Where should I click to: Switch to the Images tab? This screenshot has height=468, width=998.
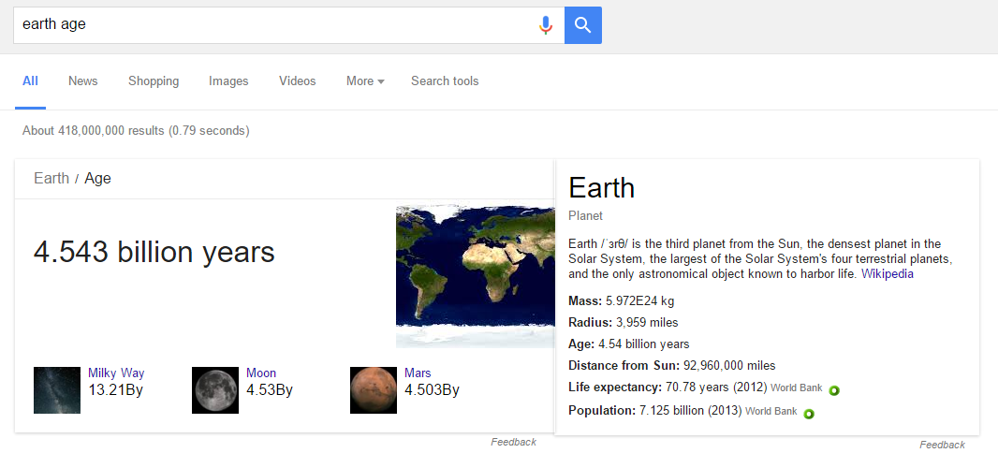pos(228,81)
